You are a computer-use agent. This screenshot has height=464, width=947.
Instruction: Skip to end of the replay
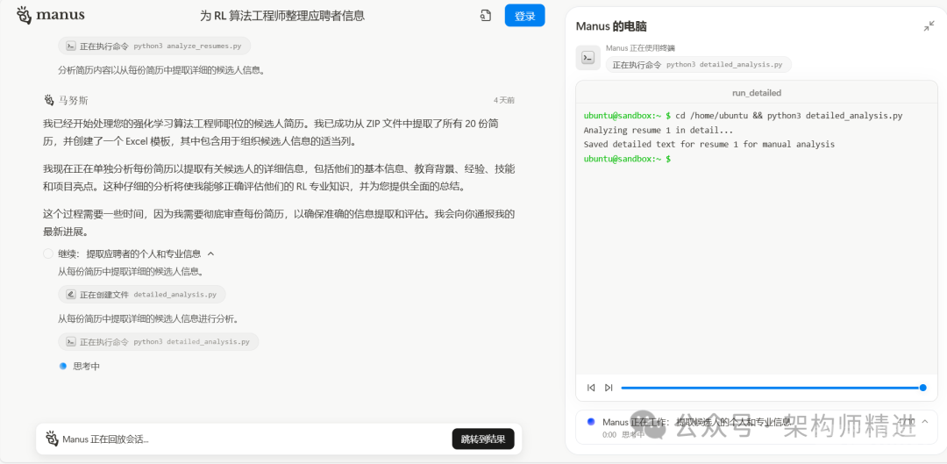(609, 388)
